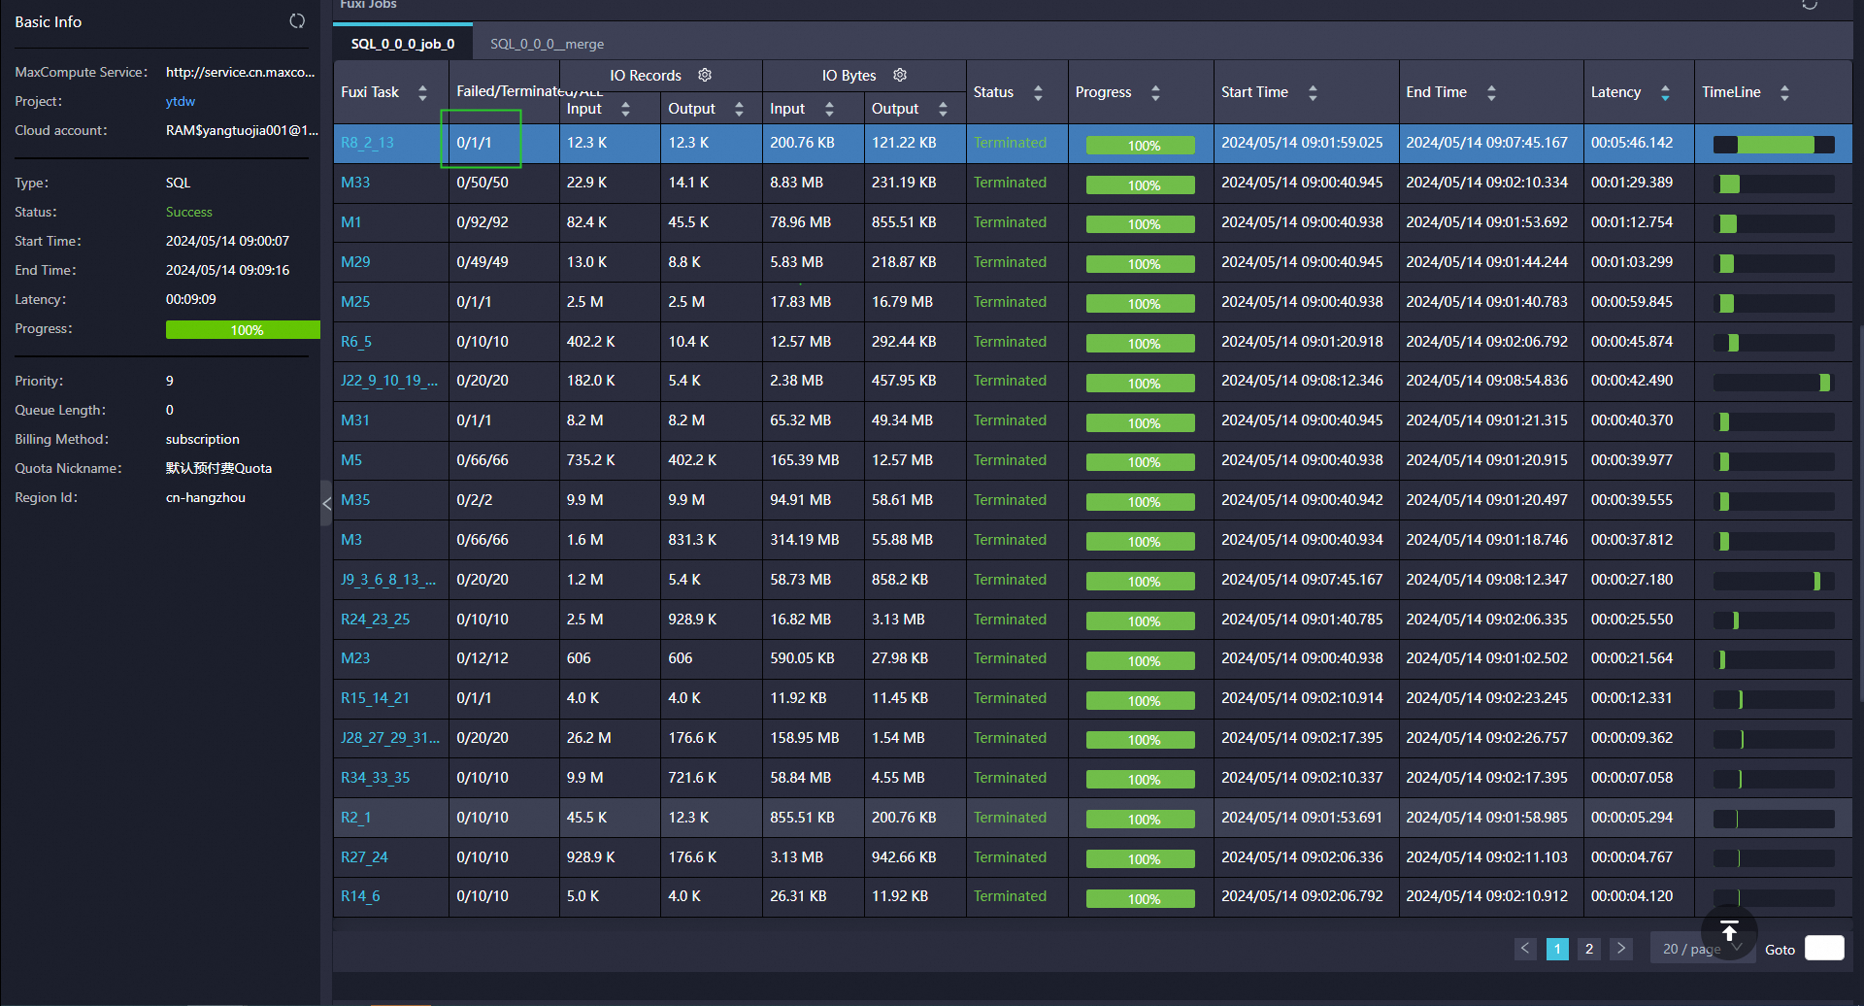
Task: Click 314.19 MB input bytes cell
Action: pos(805,540)
